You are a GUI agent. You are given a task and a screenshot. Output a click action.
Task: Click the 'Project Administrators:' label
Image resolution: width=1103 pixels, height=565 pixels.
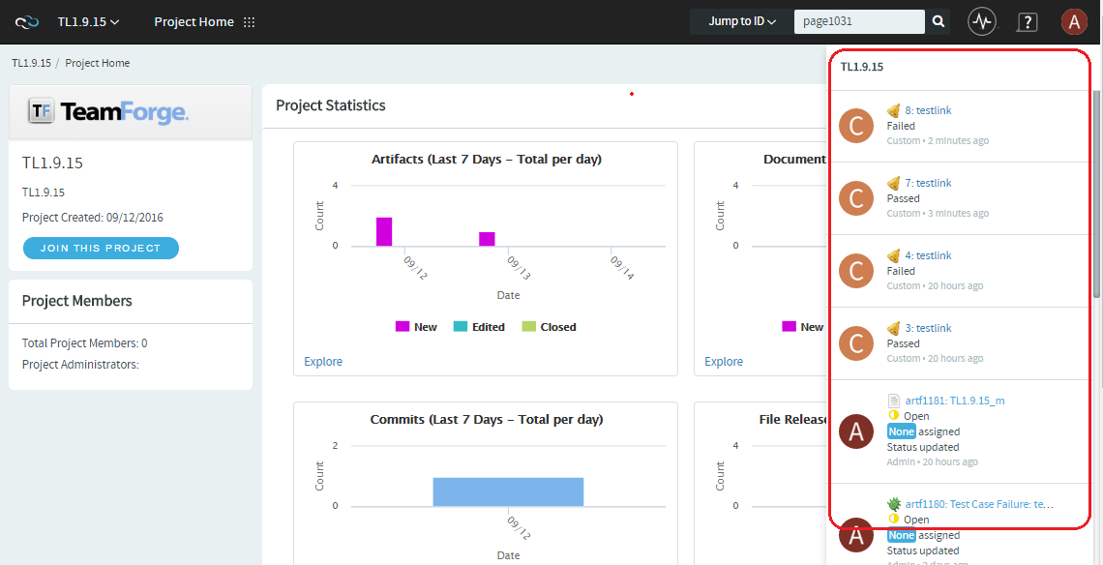[80, 365]
